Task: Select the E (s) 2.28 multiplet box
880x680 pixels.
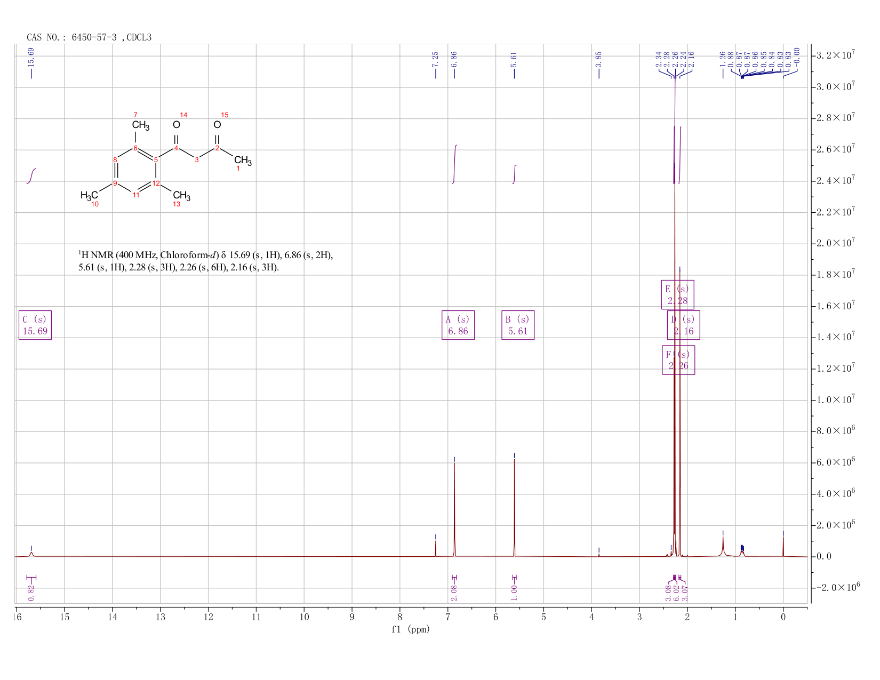Action: (x=678, y=294)
